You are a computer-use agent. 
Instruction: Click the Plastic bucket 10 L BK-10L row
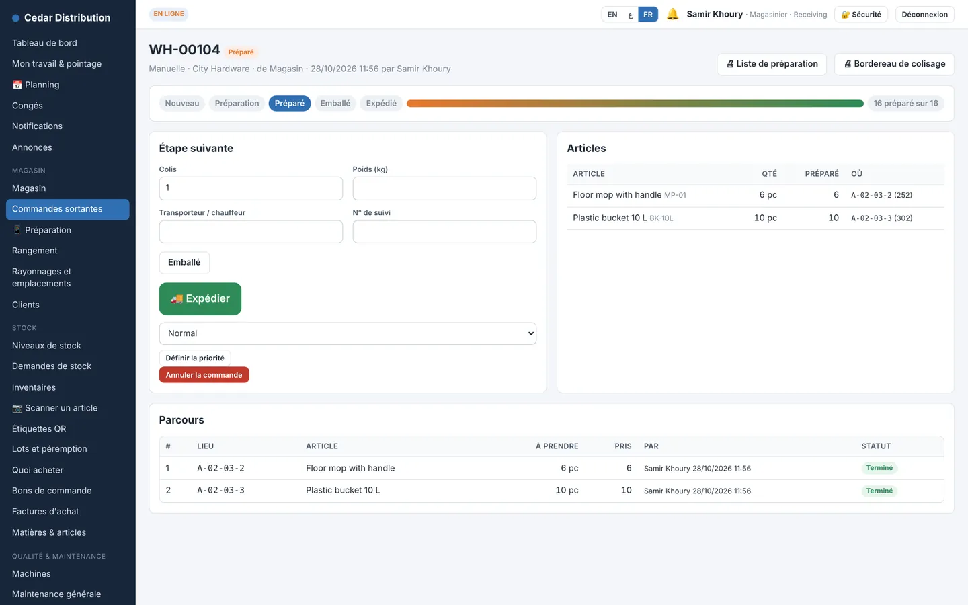(x=756, y=218)
